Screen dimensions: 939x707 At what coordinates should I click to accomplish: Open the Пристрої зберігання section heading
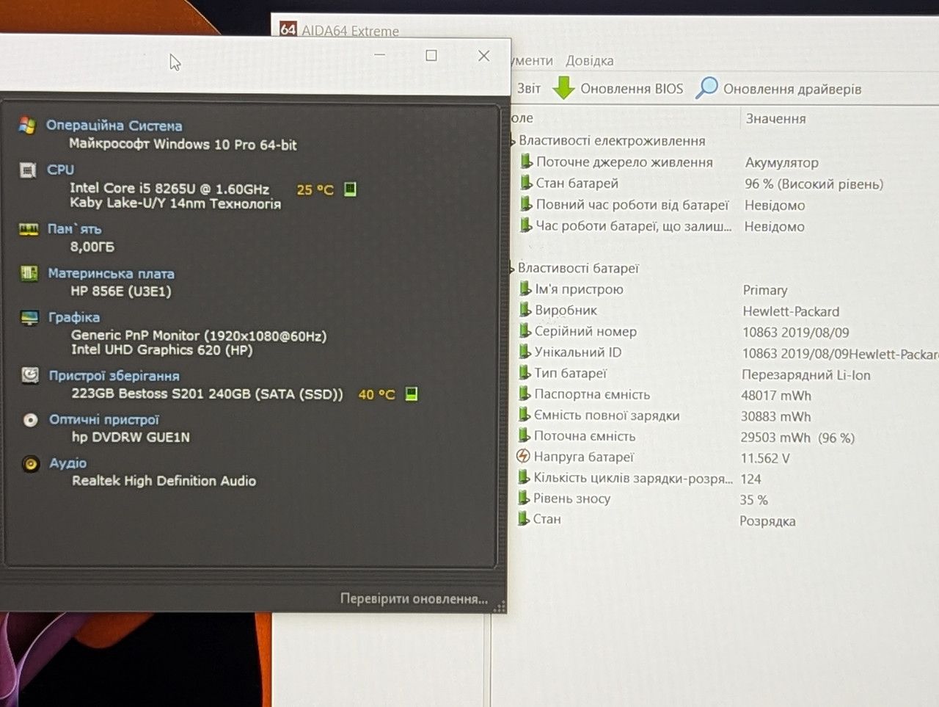pyautogui.click(x=114, y=376)
